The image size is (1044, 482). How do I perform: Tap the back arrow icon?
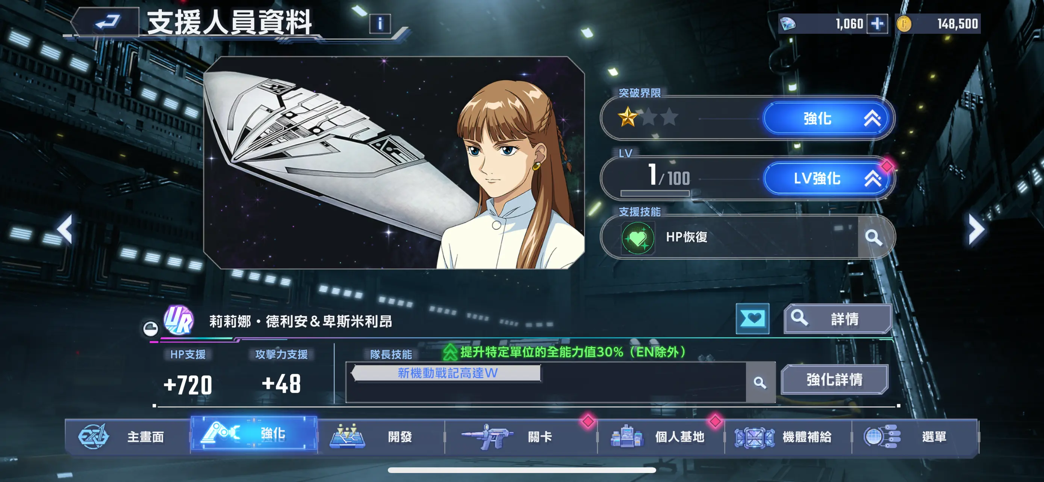coord(107,22)
